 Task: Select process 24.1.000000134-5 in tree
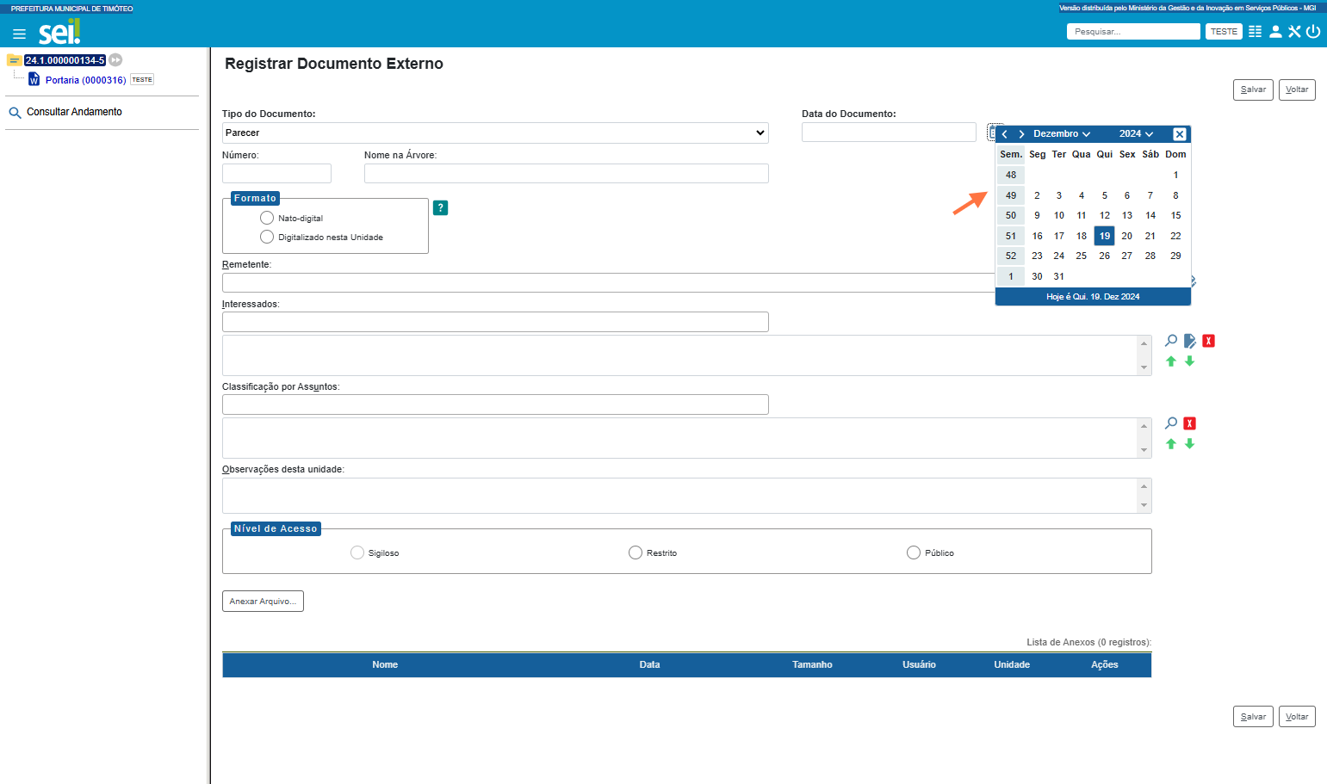(65, 60)
